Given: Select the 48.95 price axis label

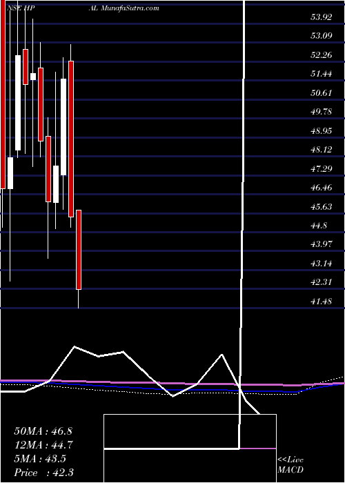Looking at the screenshot, I should click(322, 131).
